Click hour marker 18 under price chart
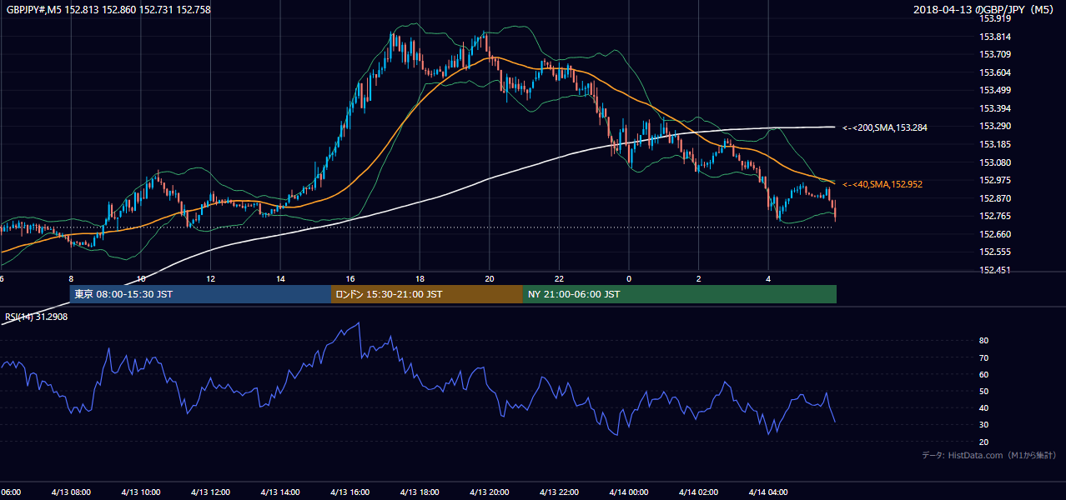1066x500 pixels. (x=420, y=278)
